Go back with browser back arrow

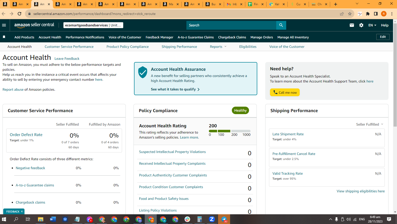click(3, 14)
